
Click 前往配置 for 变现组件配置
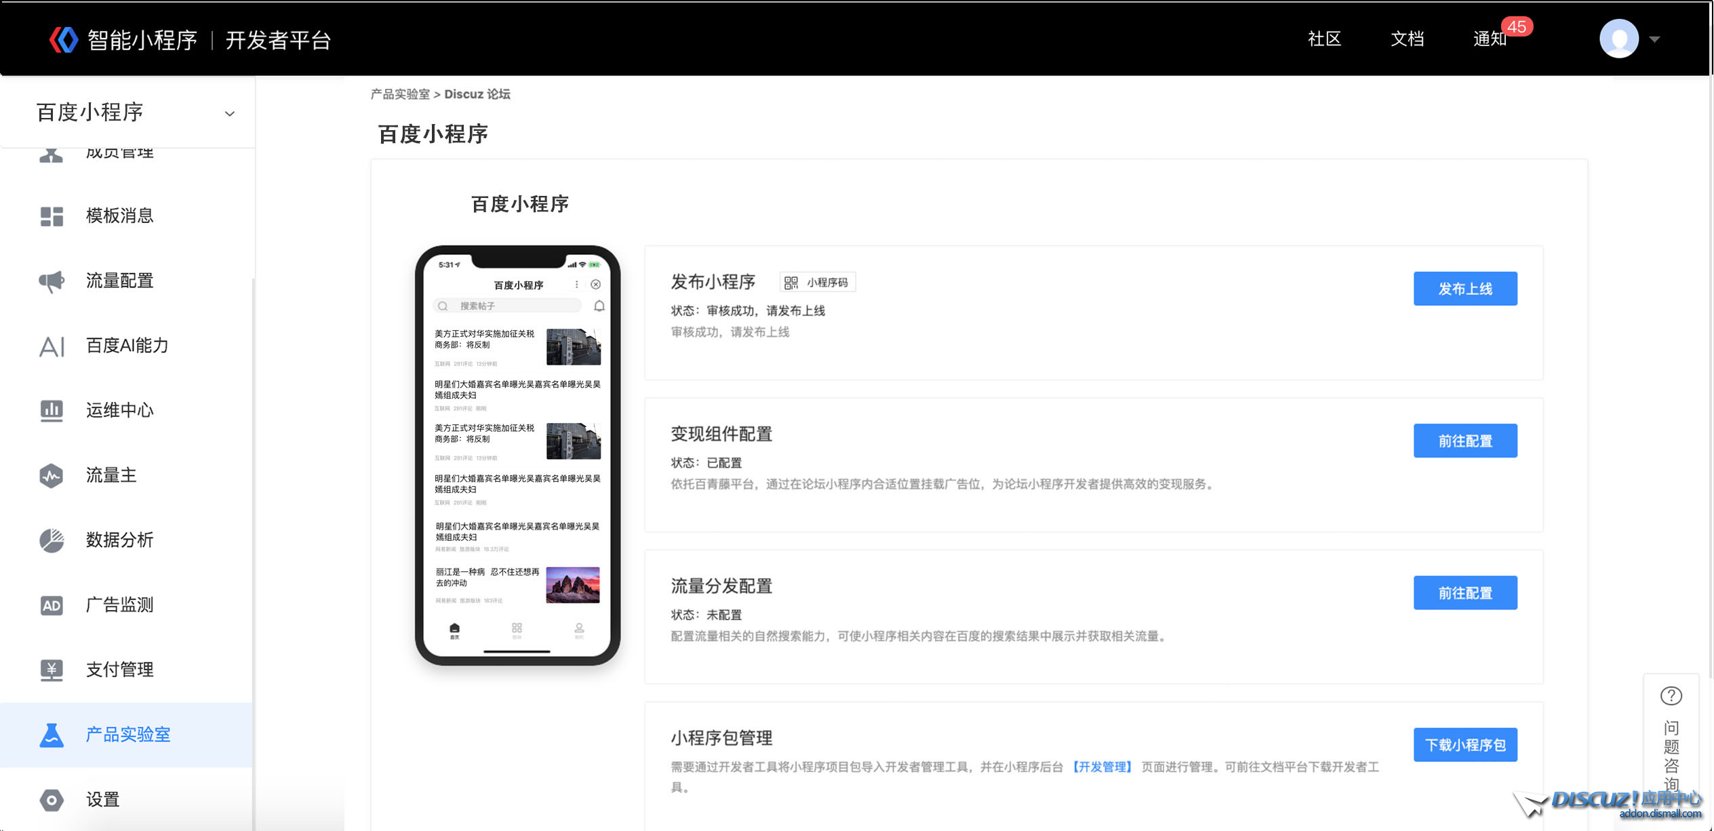click(x=1465, y=441)
